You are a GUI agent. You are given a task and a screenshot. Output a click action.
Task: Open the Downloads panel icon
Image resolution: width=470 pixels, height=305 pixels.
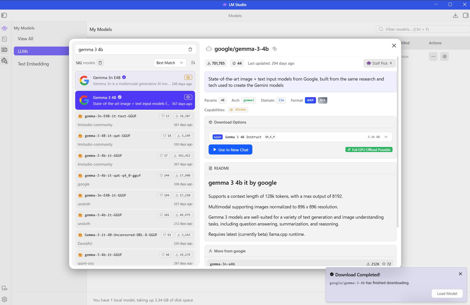[455, 16]
